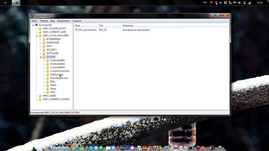Collapse the HKEY_LOCAL_MACHINE key
Image resolution: width=269 pixels, height=151 pixels.
pyautogui.click(x=37, y=36)
